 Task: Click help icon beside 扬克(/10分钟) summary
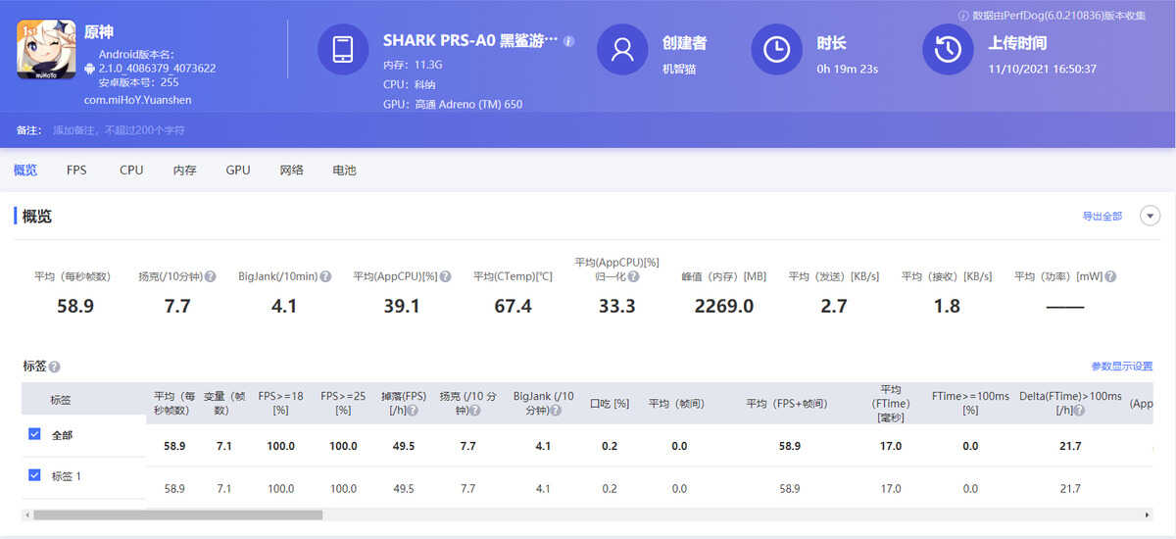point(211,277)
